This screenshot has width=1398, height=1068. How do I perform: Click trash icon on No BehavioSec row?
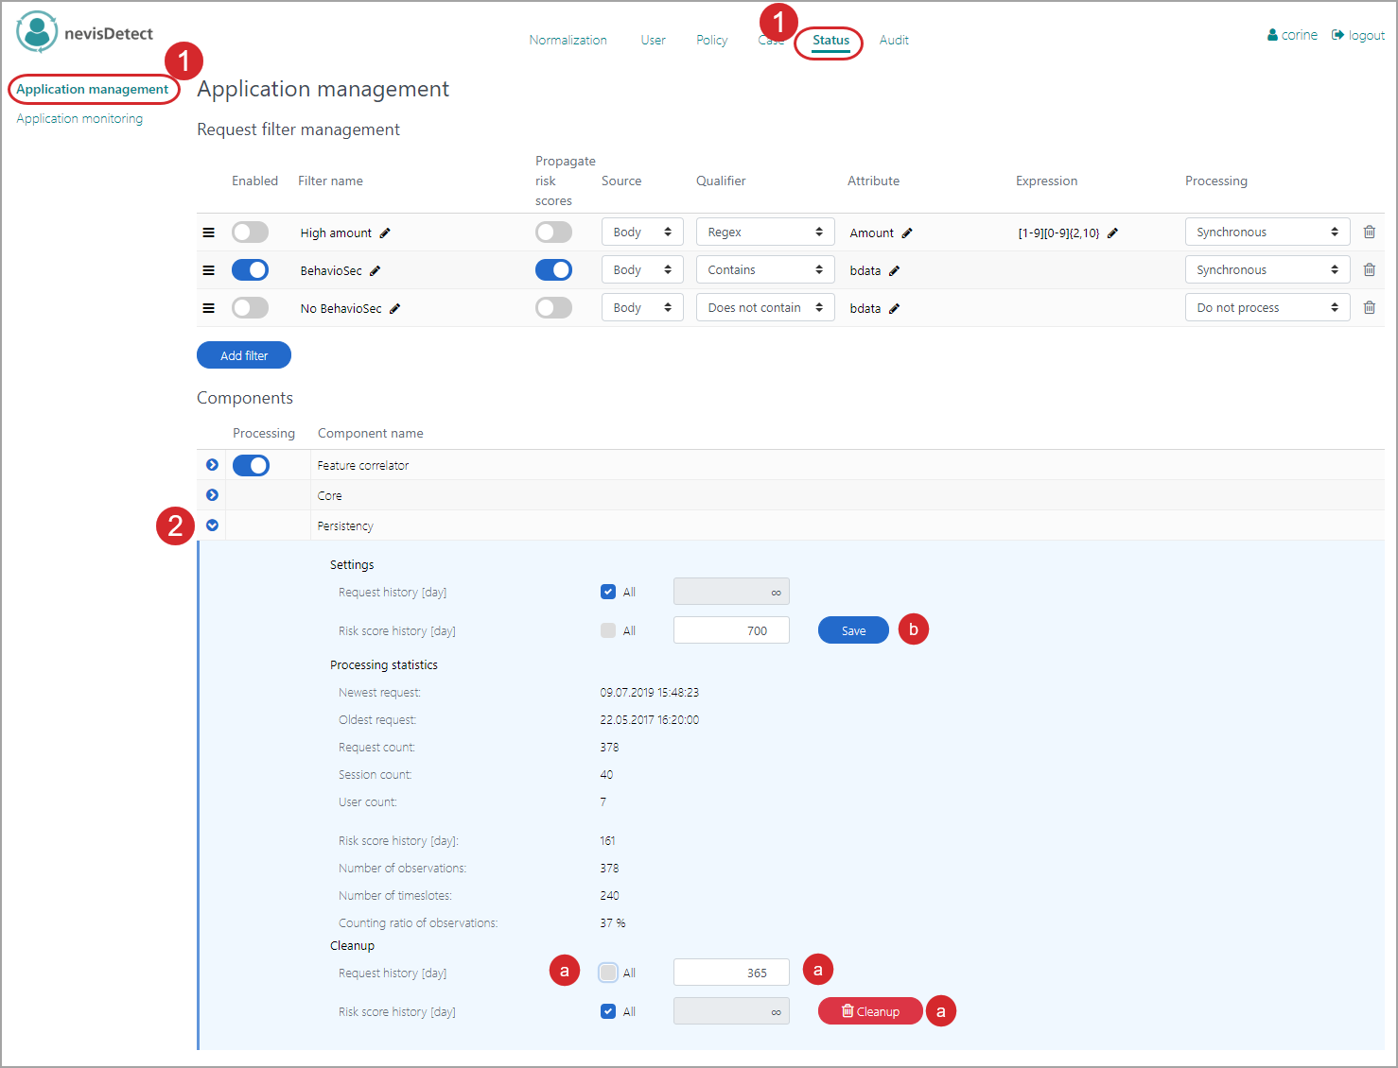pos(1369,308)
